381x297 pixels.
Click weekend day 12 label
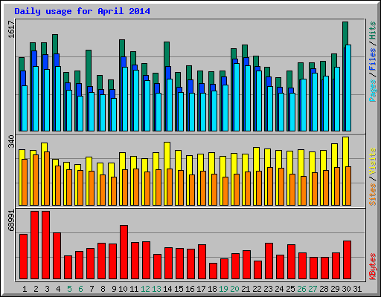click(145, 289)
